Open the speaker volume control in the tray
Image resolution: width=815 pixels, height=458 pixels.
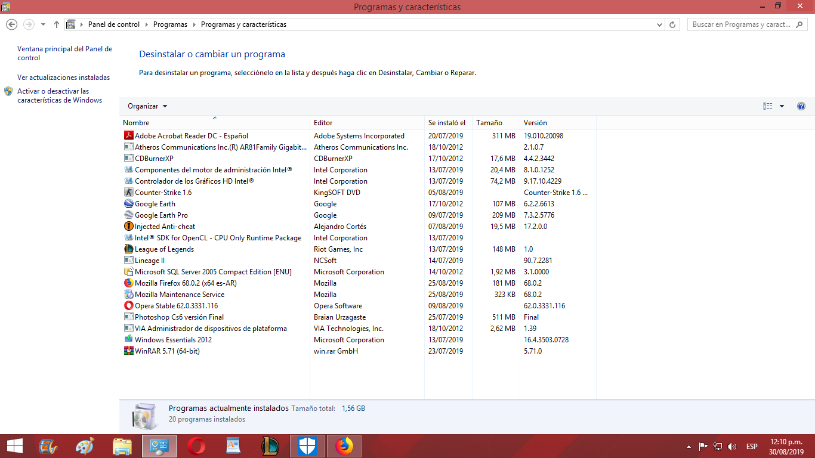tap(731, 445)
